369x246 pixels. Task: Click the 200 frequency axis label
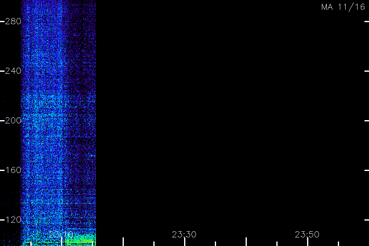[x=13, y=121]
